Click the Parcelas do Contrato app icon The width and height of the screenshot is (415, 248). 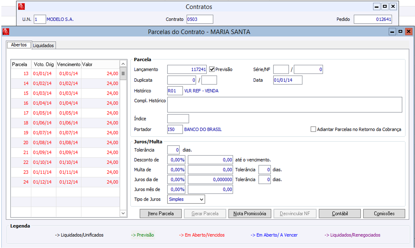[x=6, y=32]
